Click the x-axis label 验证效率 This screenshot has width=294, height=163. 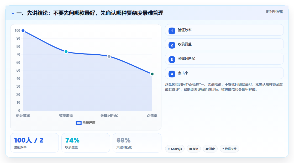(x=23, y=115)
